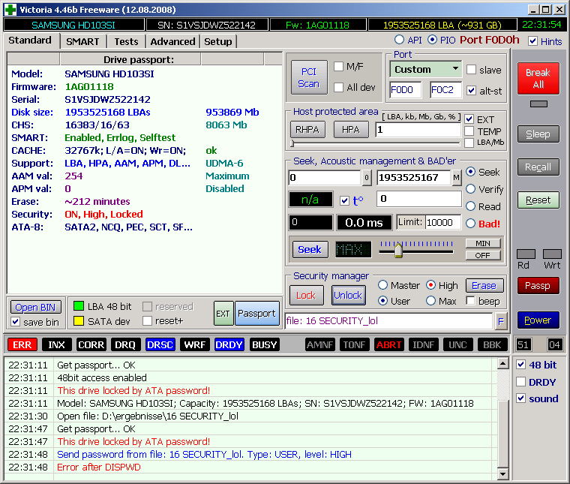Click the WRF status indicator
570x484 pixels.
[x=194, y=344]
